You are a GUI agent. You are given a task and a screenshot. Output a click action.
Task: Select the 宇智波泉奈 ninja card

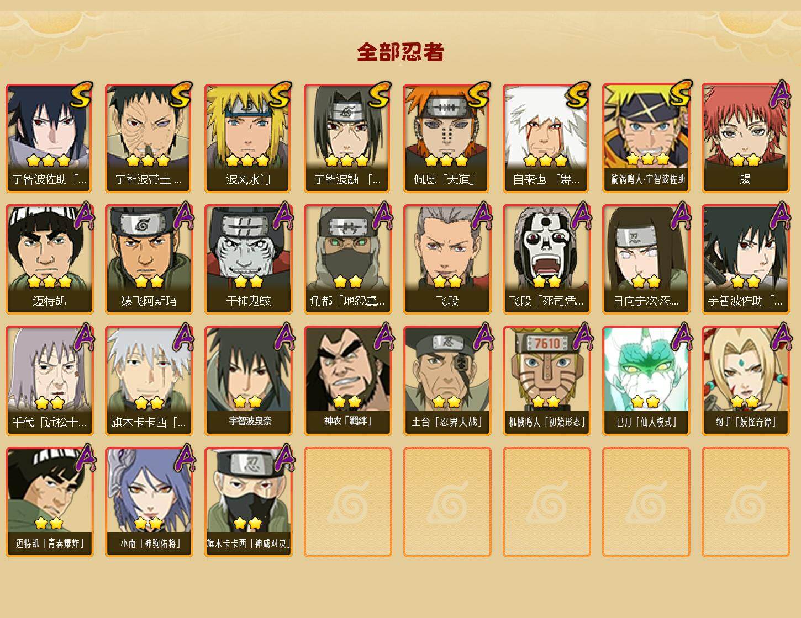pos(249,381)
